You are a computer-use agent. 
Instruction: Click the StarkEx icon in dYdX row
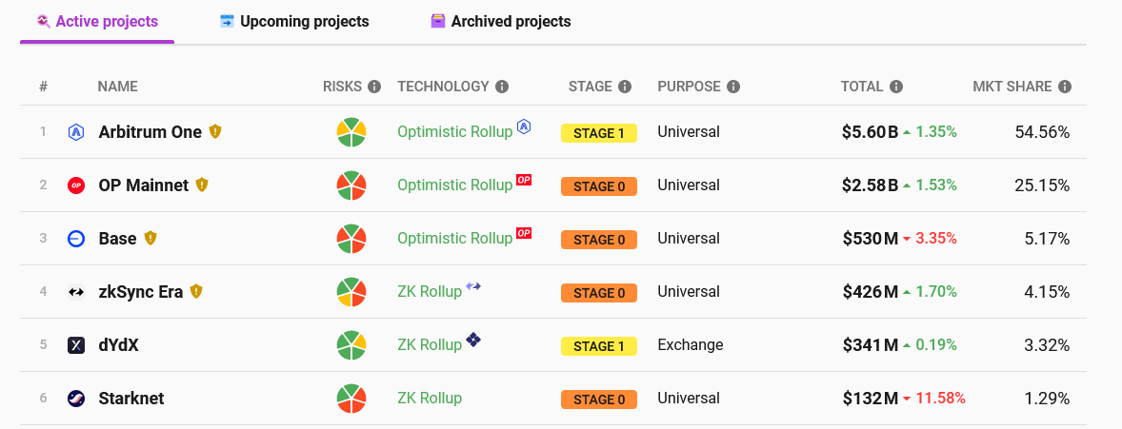(473, 340)
